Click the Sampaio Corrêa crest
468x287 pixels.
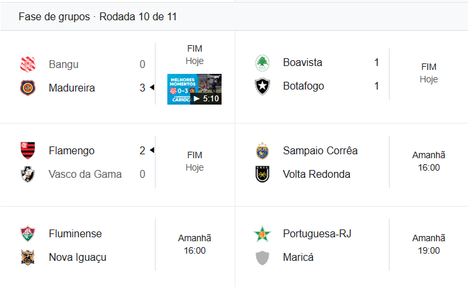(x=262, y=150)
